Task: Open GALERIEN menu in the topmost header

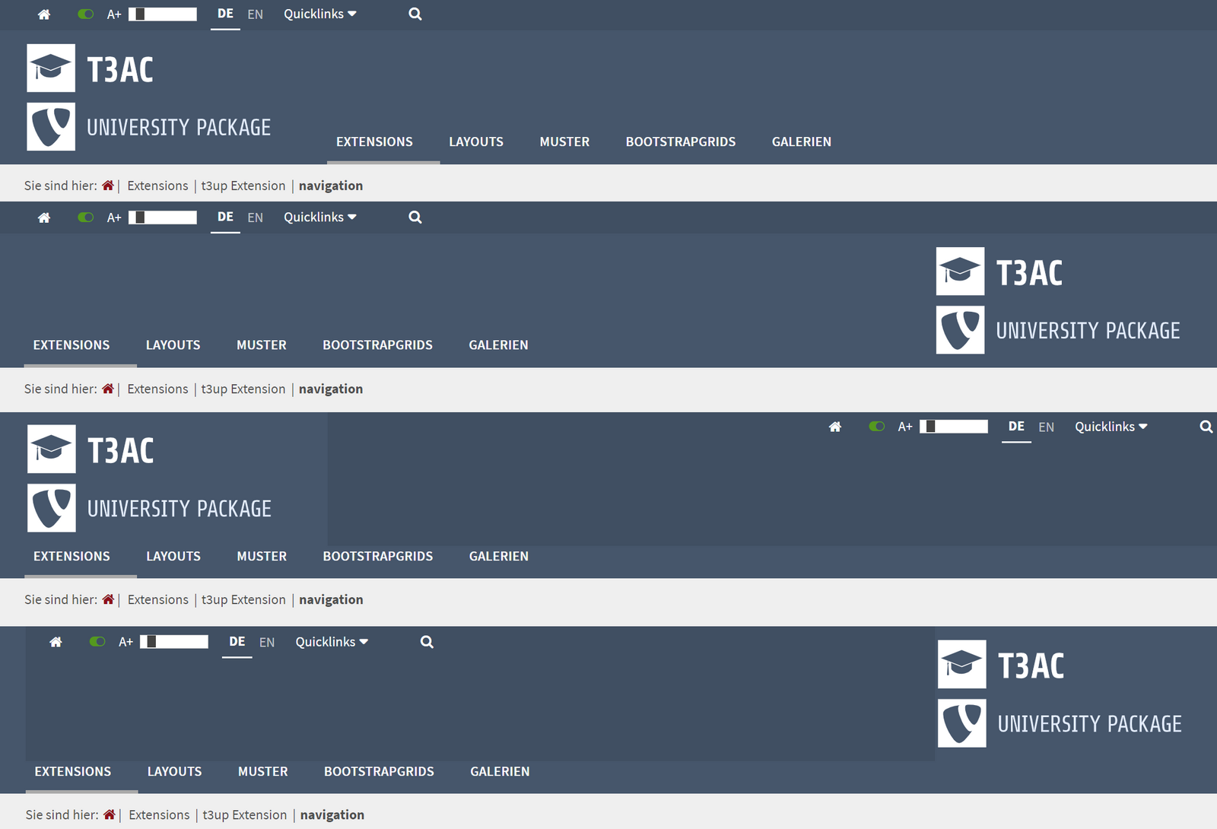Action: 802,141
